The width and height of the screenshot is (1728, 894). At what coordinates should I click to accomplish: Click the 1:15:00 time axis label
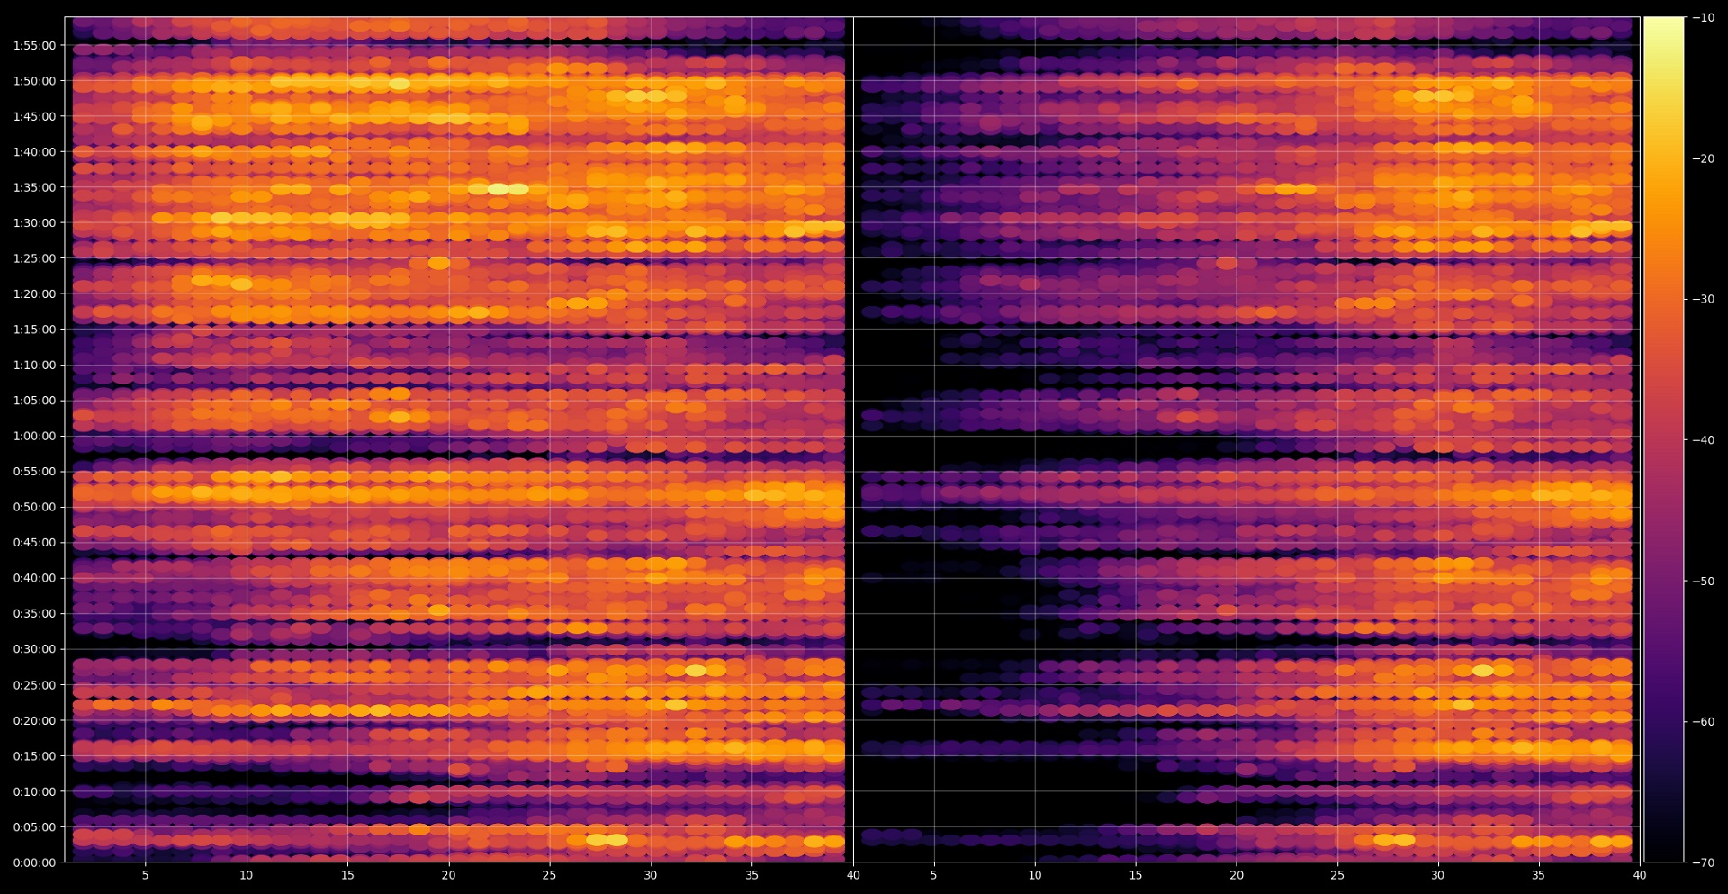(x=34, y=330)
